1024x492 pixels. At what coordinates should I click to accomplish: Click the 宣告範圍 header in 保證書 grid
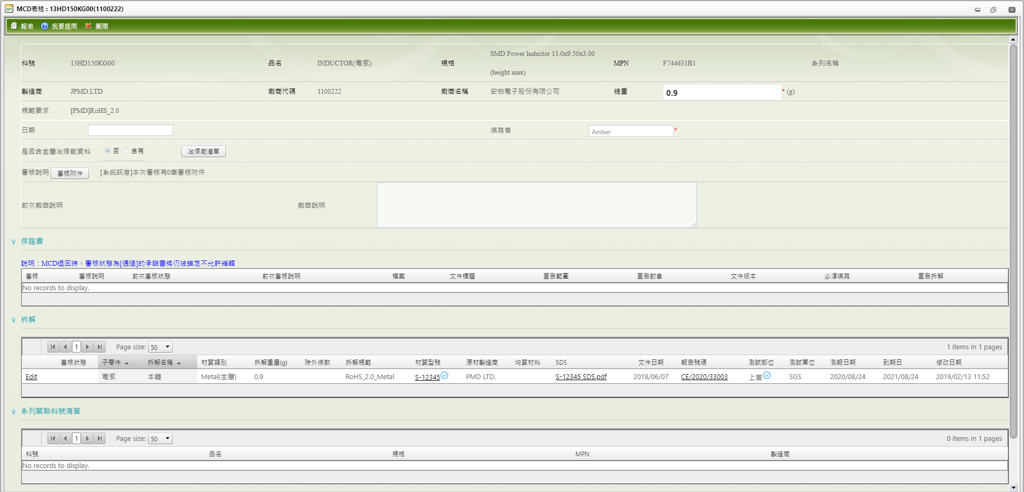(x=556, y=276)
